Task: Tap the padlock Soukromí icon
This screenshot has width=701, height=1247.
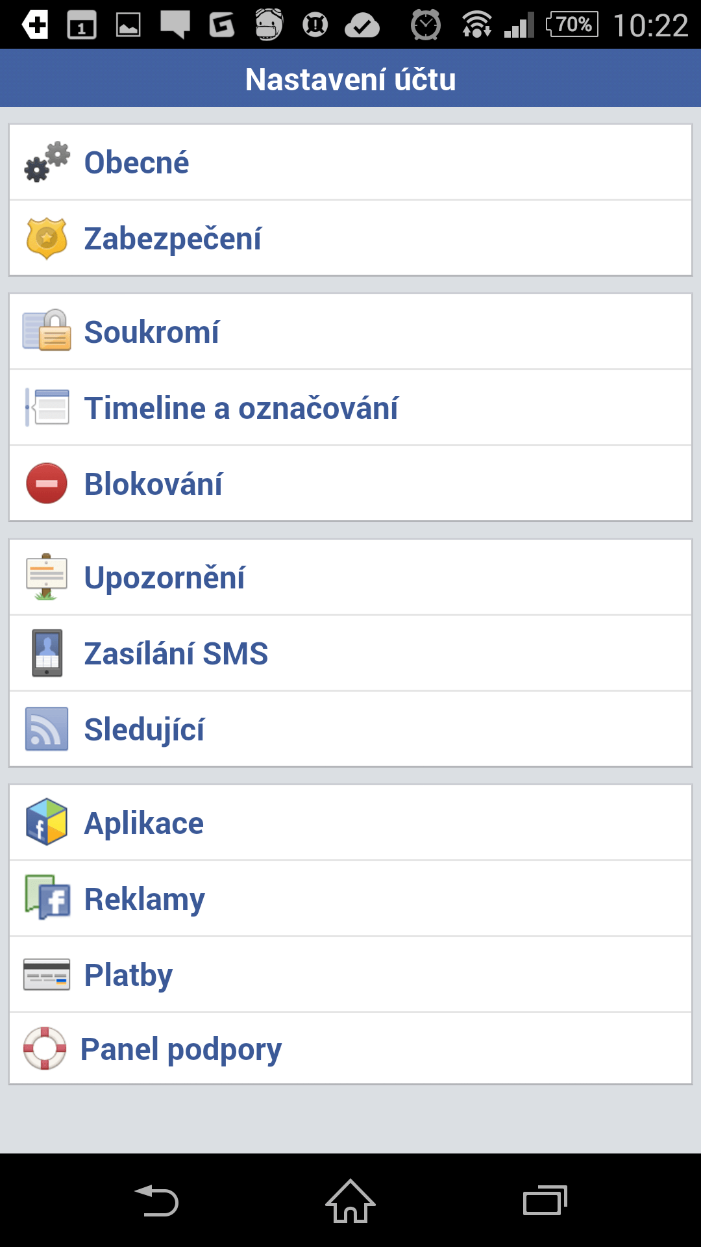Action: (47, 330)
